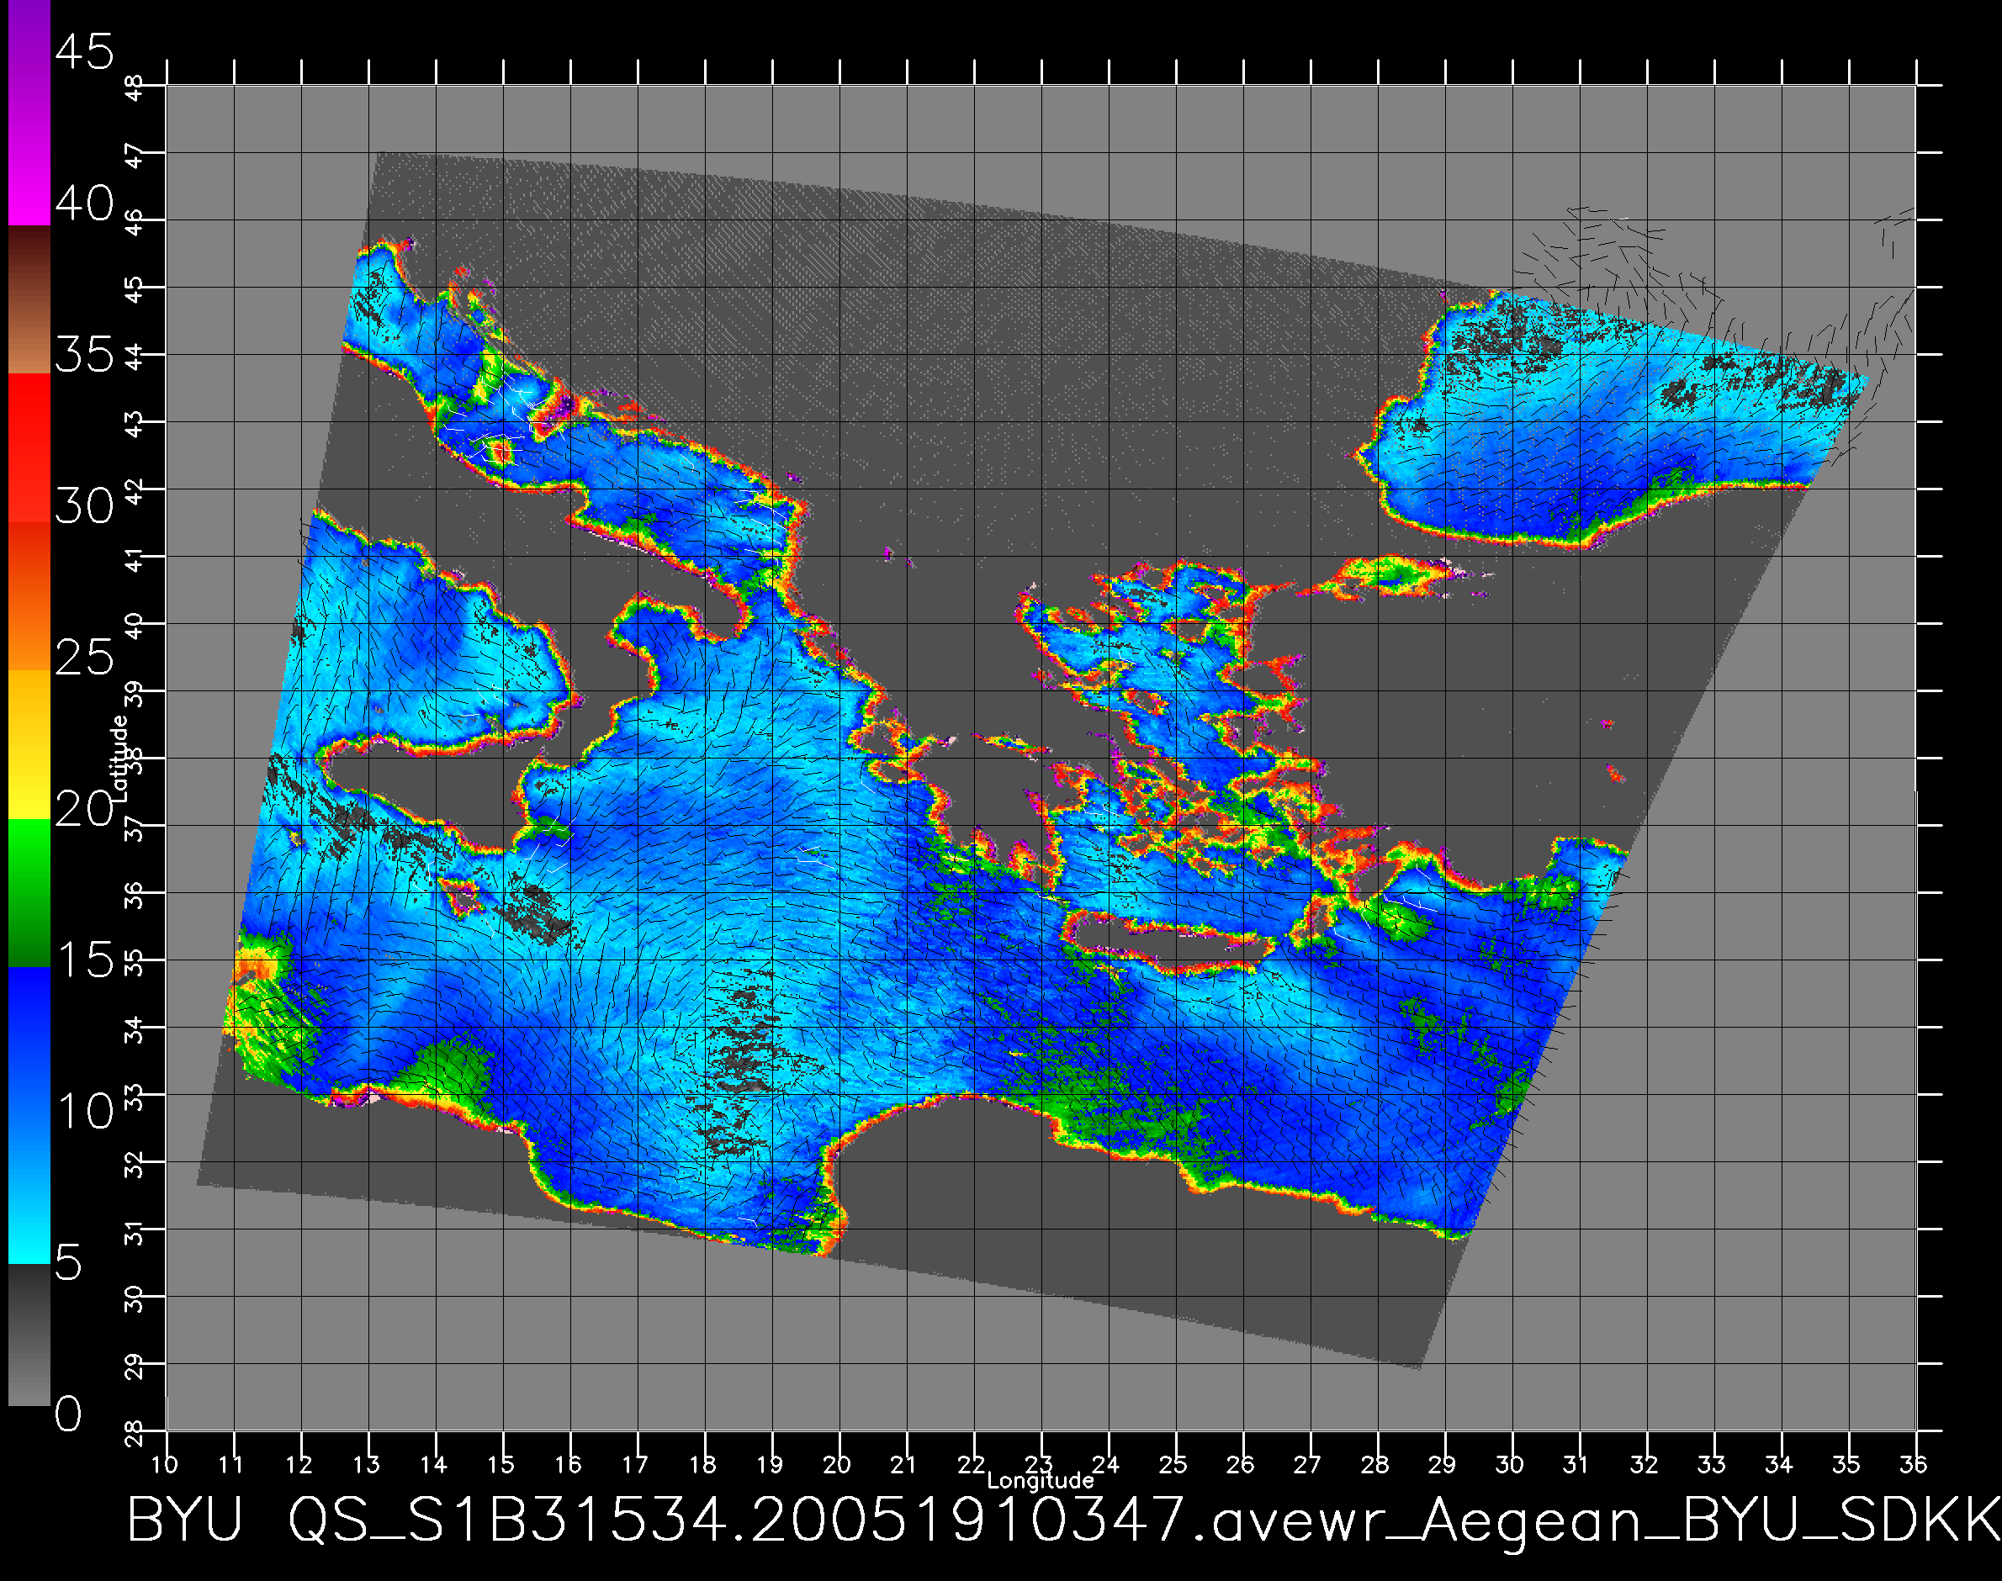The height and width of the screenshot is (1581, 2002).
Task: Click latitude axis tick label 46
Action: pyautogui.click(x=135, y=223)
